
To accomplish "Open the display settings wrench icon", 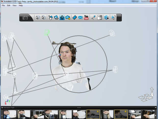I will [113, 17].
